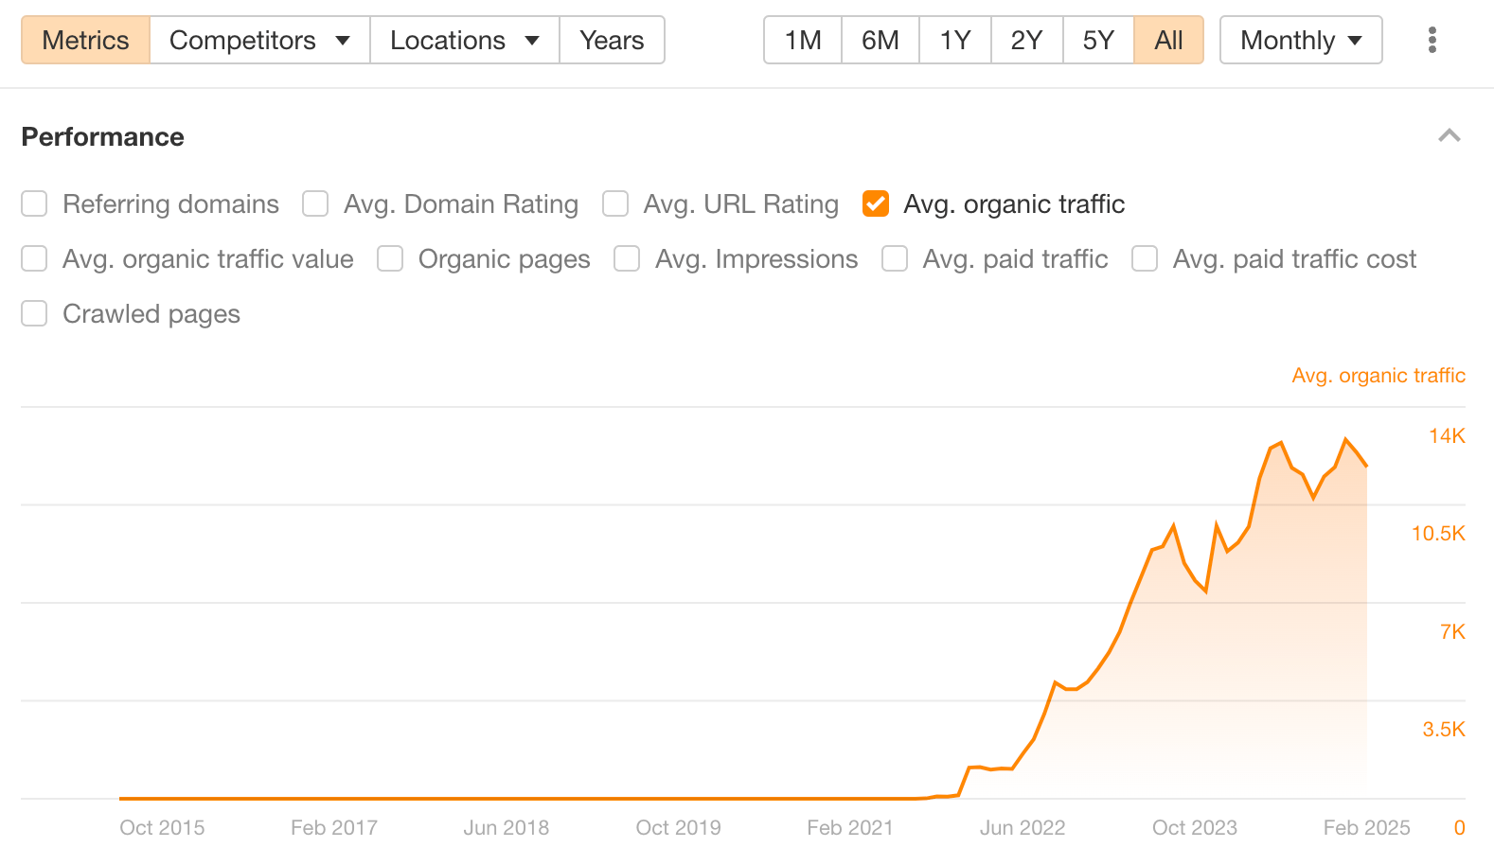Viewport: 1494px width, 865px height.
Task: Choose the 1Y time range
Action: (x=955, y=40)
